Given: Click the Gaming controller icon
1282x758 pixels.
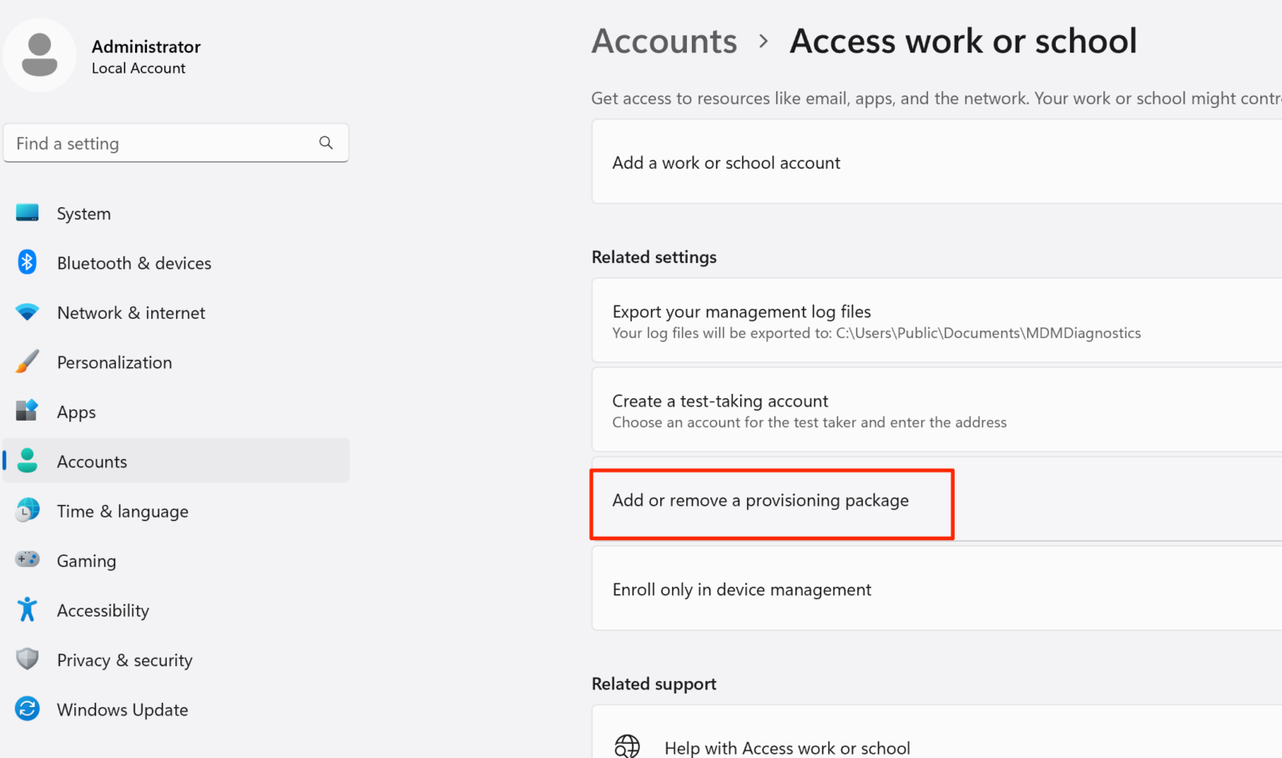Looking at the screenshot, I should coord(28,560).
